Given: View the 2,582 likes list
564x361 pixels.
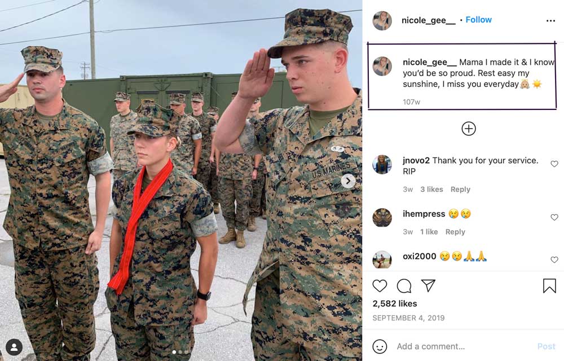Looking at the screenshot, I should click(x=395, y=303).
